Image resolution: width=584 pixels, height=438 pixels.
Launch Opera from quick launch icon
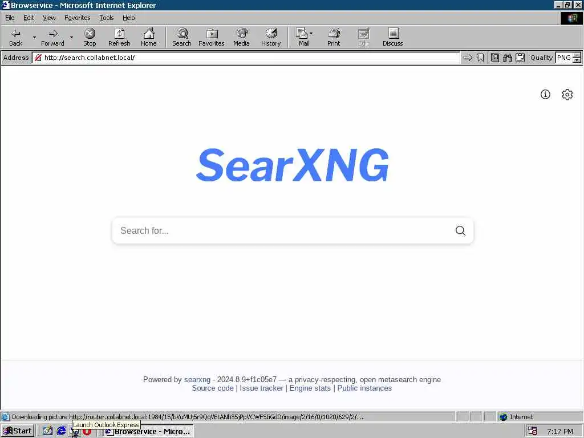(87, 432)
